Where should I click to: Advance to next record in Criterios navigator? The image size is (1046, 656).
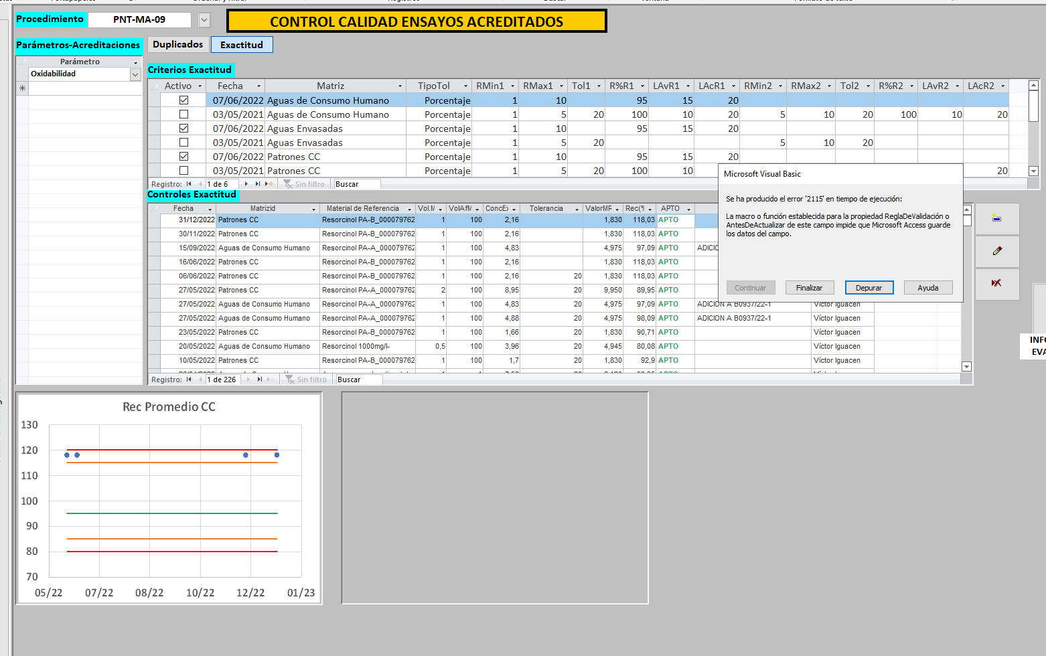(x=246, y=184)
